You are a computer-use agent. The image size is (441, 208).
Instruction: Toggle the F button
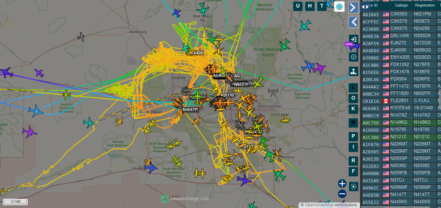(x=353, y=172)
